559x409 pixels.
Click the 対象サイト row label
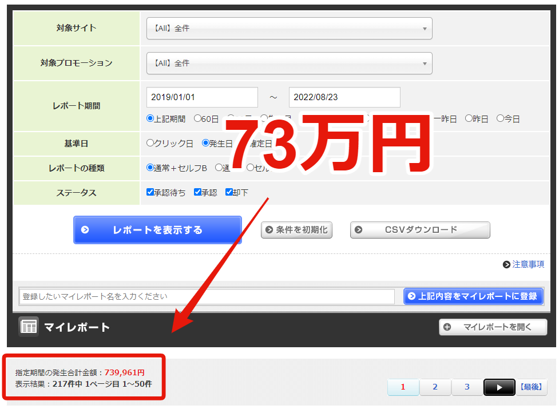pos(76,28)
